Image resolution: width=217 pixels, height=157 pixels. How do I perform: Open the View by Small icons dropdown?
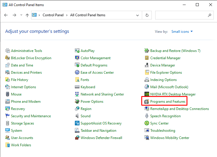182,32
